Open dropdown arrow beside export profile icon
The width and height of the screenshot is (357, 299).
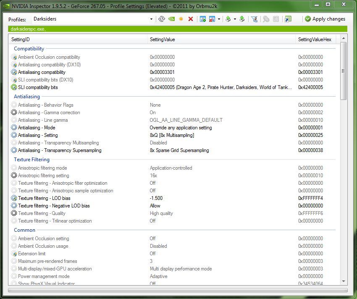[x=235, y=19]
